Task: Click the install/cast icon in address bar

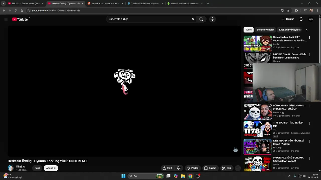Action: tap(282, 10)
